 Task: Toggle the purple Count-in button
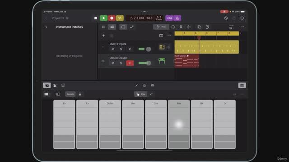coord(169,18)
